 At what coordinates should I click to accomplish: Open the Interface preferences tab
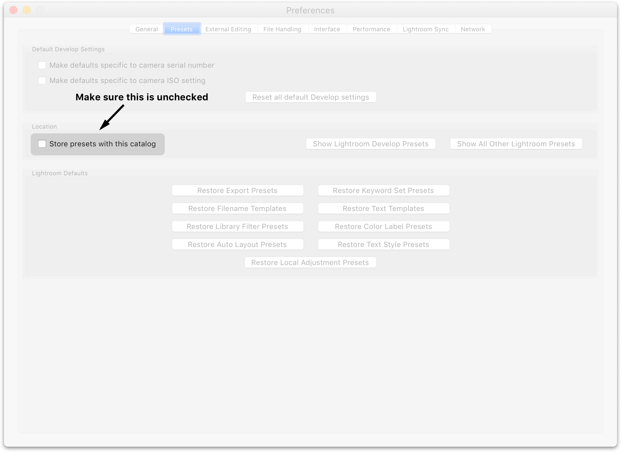coord(327,29)
